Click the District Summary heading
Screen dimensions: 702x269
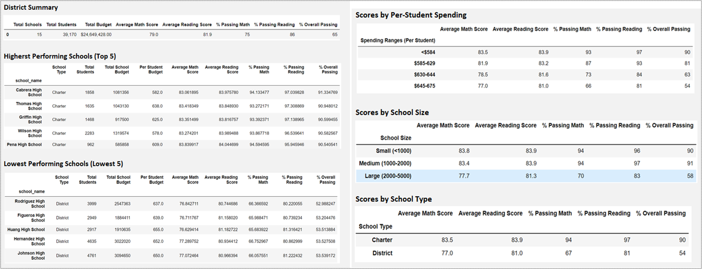31,7
